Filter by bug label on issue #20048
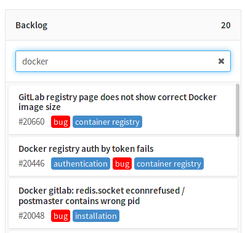This screenshot has width=245, height=233. pos(60,216)
